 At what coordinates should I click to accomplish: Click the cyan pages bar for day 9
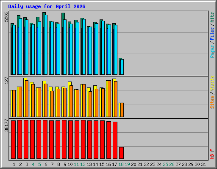coord(65,47)
